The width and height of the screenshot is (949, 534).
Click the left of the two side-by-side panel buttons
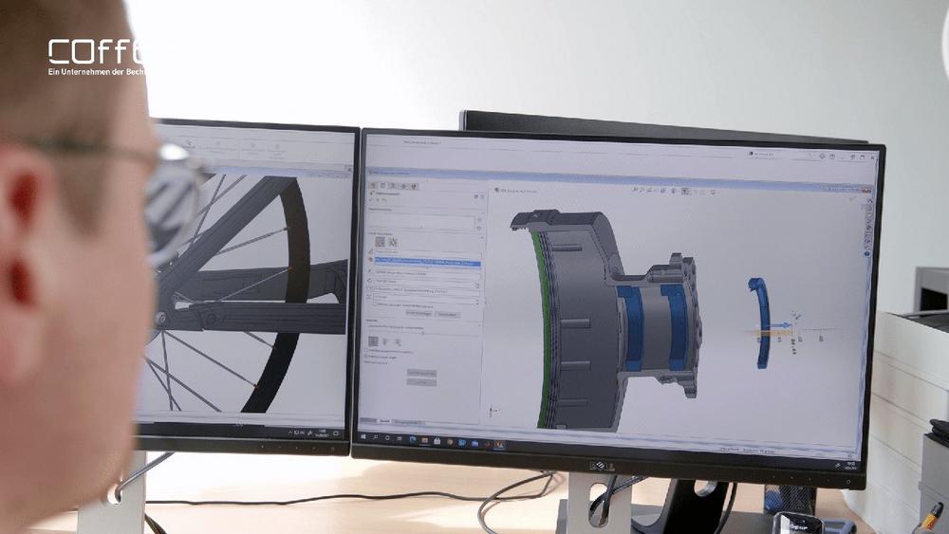coord(419,312)
